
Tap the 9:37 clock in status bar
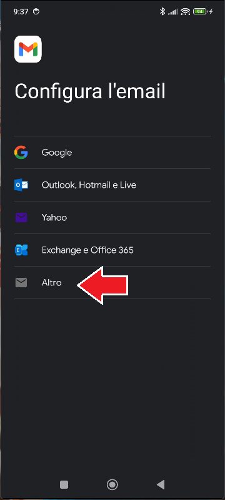click(21, 12)
